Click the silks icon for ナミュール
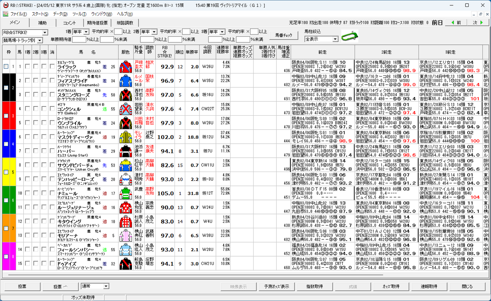 [x=125, y=193]
